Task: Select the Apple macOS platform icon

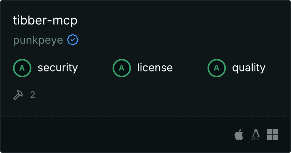Action: [239, 135]
